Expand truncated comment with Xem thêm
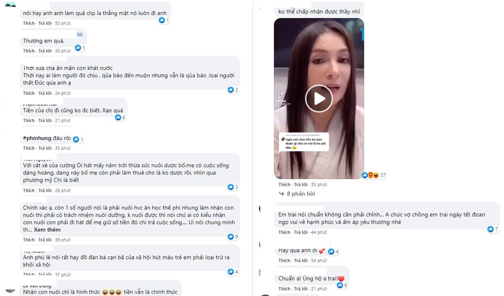Viewport: 504px width, 296px height. (x=47, y=230)
